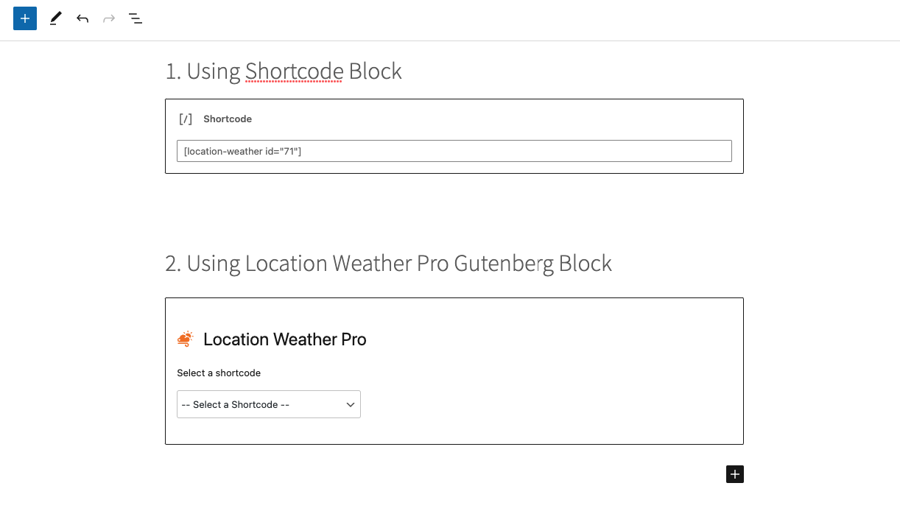
Task: Click the number "2." starting the second heading
Action: click(173, 264)
